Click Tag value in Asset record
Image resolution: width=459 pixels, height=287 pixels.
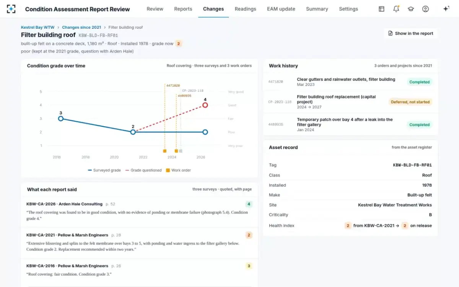412,165
